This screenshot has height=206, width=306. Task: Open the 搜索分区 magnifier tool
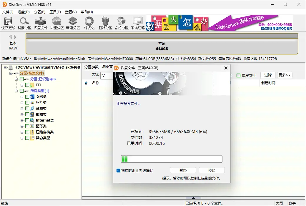coord(24,23)
